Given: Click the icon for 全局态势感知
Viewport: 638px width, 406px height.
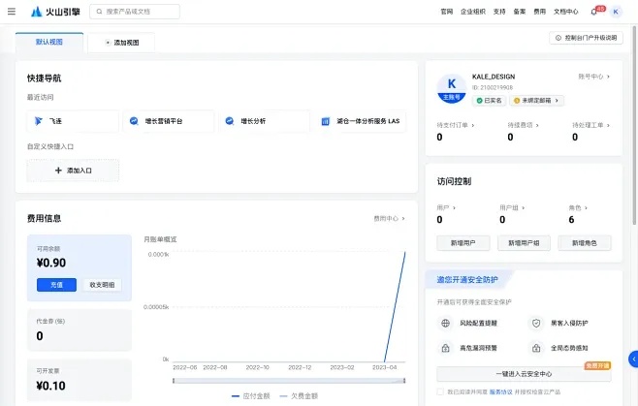Looking at the screenshot, I should pos(536,348).
